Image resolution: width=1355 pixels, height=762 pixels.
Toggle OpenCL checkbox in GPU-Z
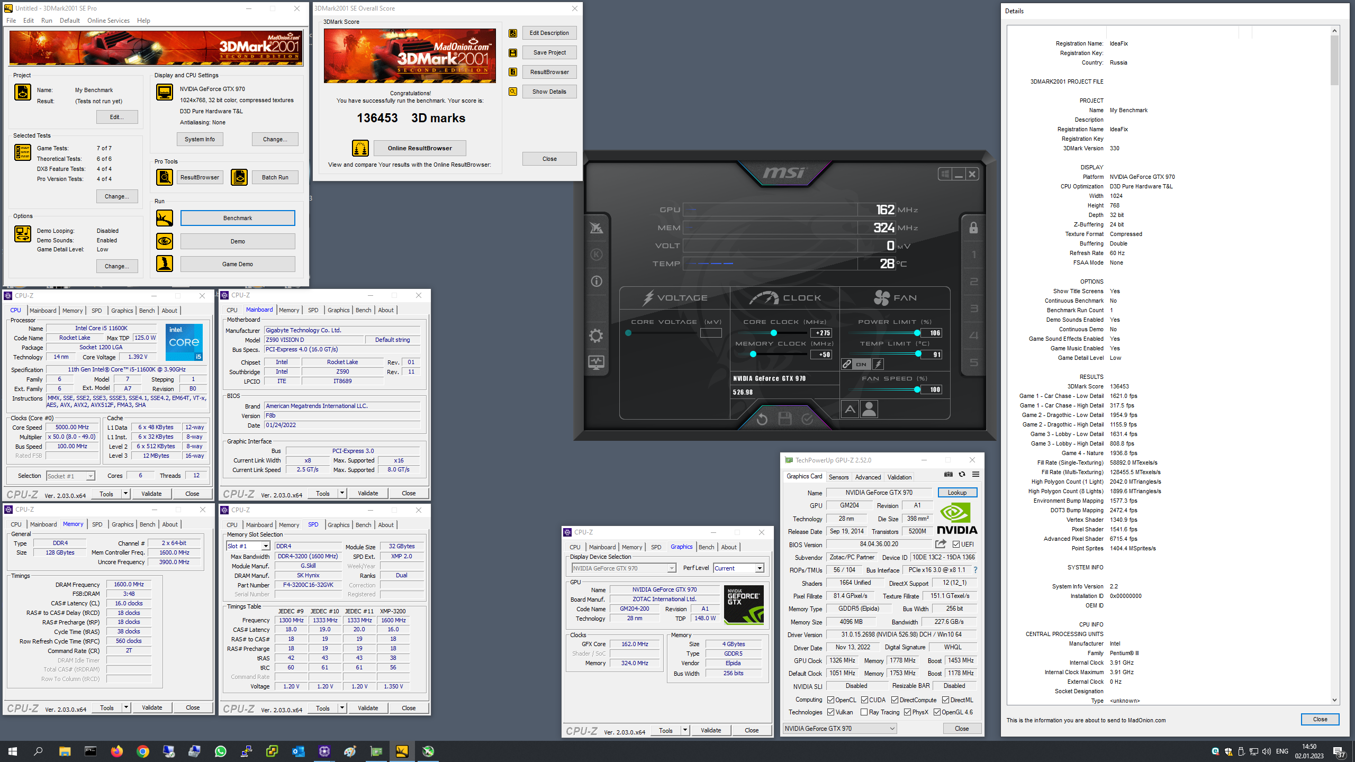[830, 700]
